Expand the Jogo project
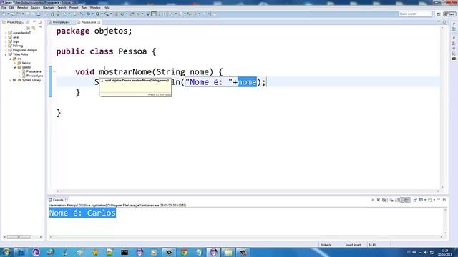The height and width of the screenshot is (257, 458). [6, 41]
